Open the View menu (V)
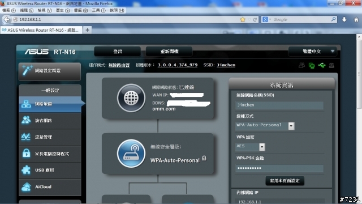 click(x=45, y=10)
